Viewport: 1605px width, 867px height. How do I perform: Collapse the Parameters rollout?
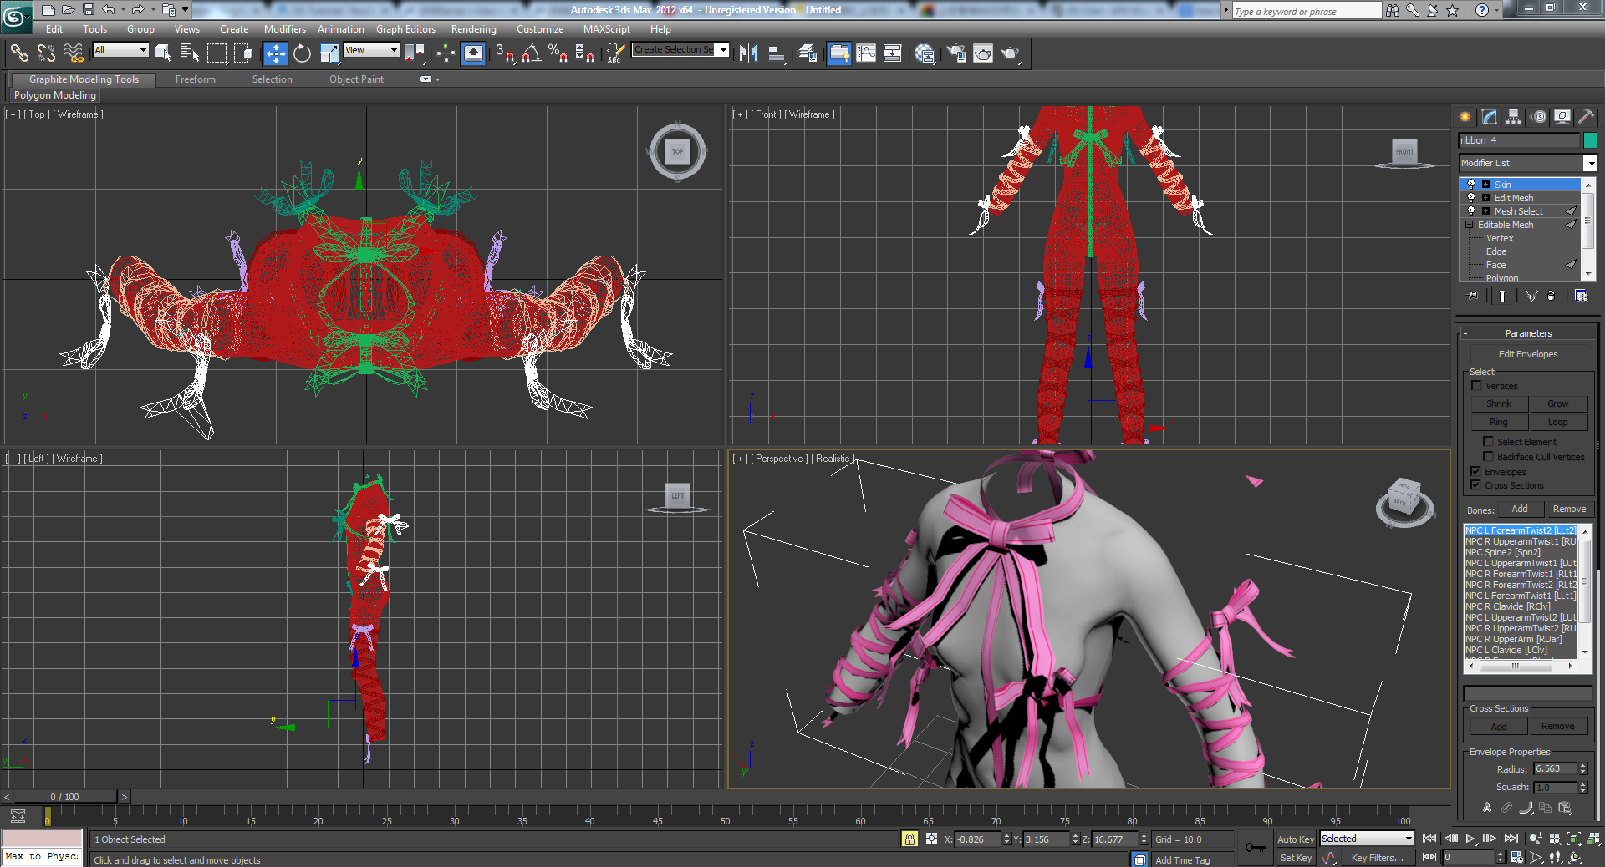pos(1528,333)
